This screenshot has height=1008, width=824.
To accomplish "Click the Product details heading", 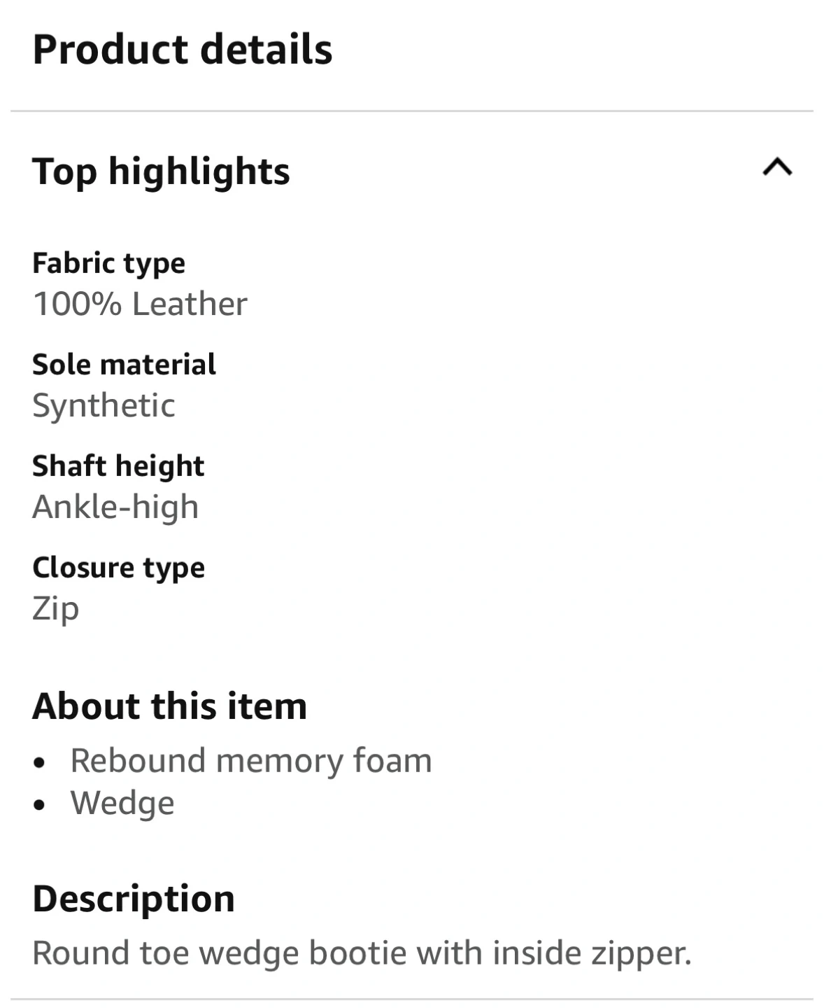I will click(183, 50).
